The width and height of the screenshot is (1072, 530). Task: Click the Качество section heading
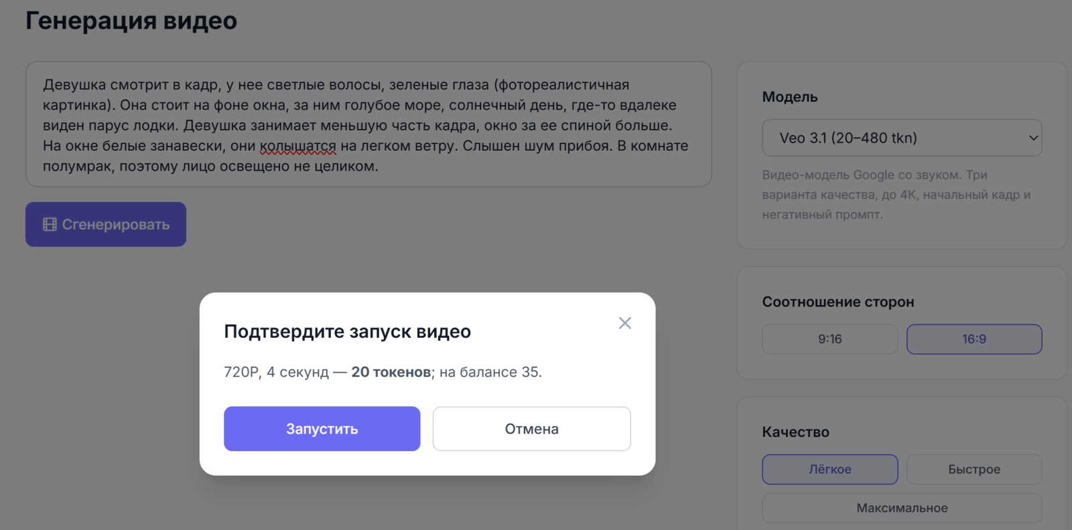[796, 432]
